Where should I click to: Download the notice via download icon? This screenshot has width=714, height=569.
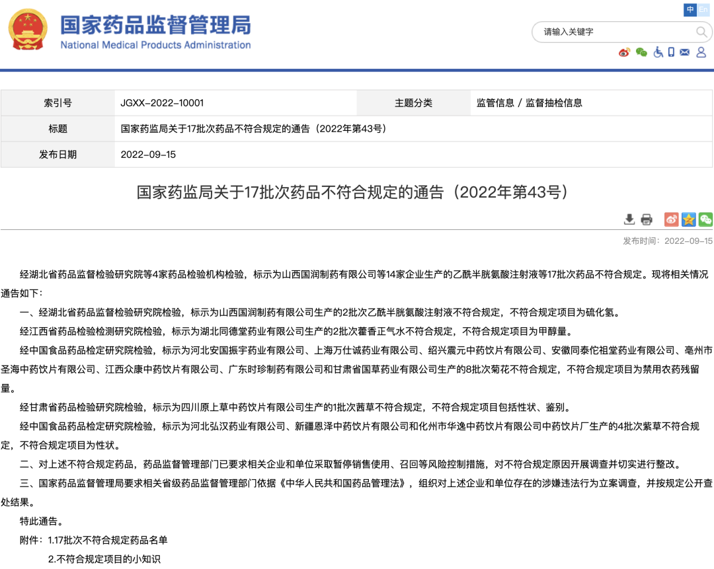pos(629,219)
